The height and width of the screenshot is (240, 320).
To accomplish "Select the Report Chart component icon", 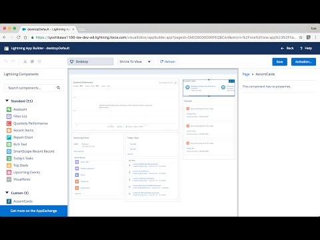I will point(9,137).
